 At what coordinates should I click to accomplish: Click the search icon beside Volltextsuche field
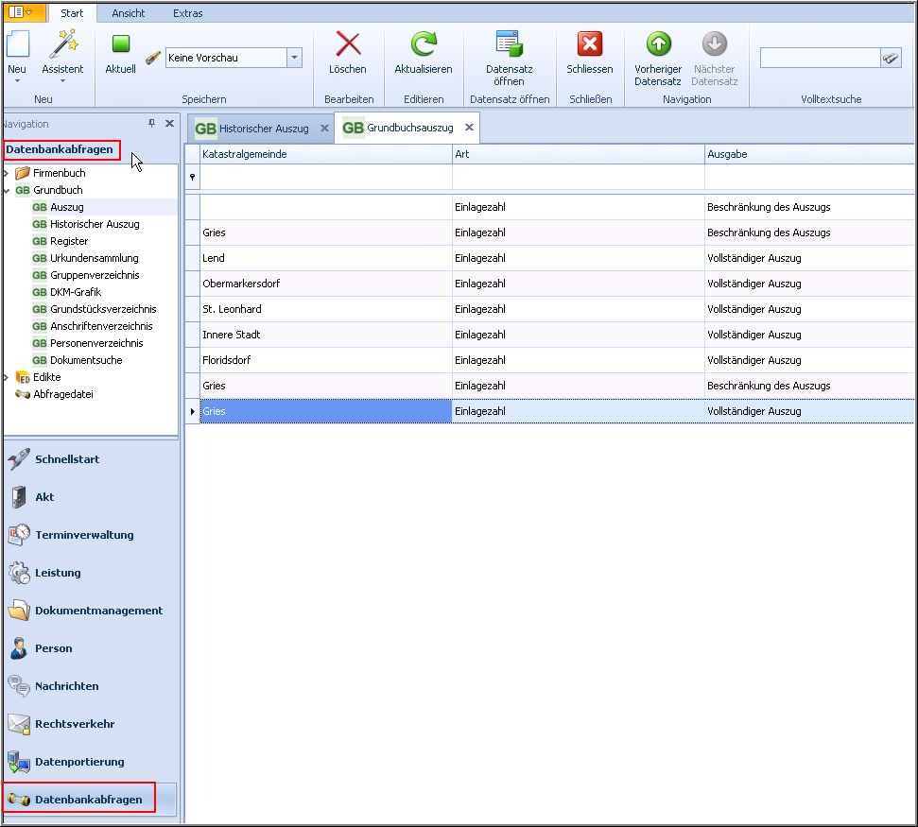(x=891, y=59)
